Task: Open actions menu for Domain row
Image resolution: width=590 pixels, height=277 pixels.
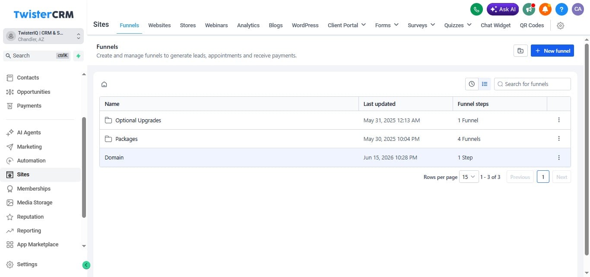Action: click(559, 158)
